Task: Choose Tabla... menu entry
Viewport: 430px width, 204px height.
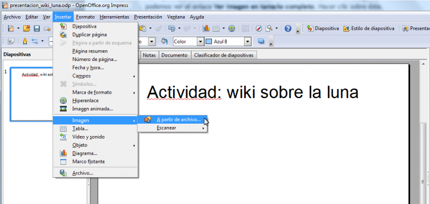Action: pos(96,129)
